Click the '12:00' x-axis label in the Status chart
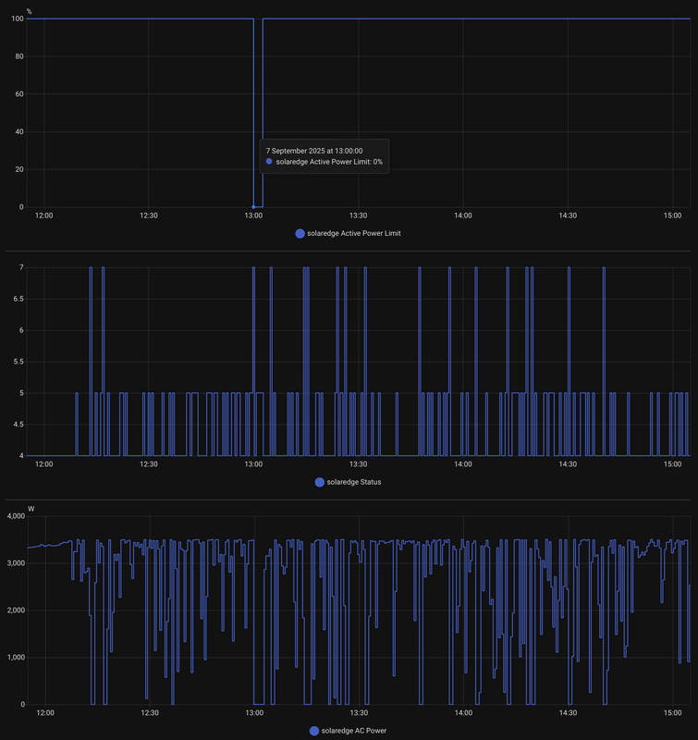Screen dimensions: 698x740 click(43, 464)
